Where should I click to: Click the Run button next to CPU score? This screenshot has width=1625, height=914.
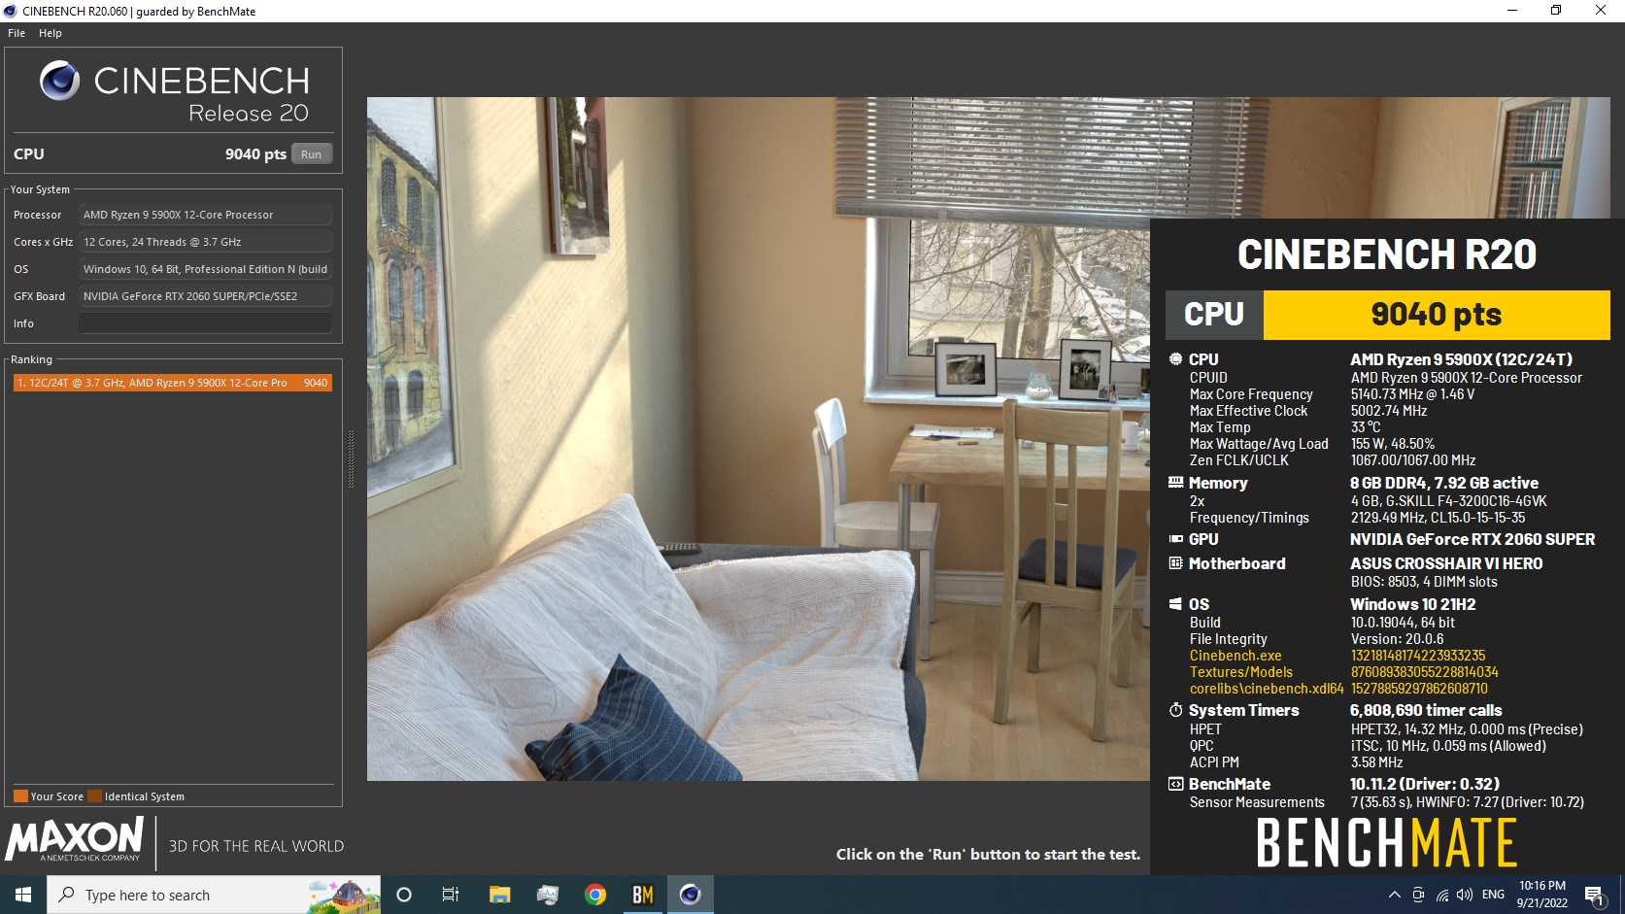tap(312, 154)
